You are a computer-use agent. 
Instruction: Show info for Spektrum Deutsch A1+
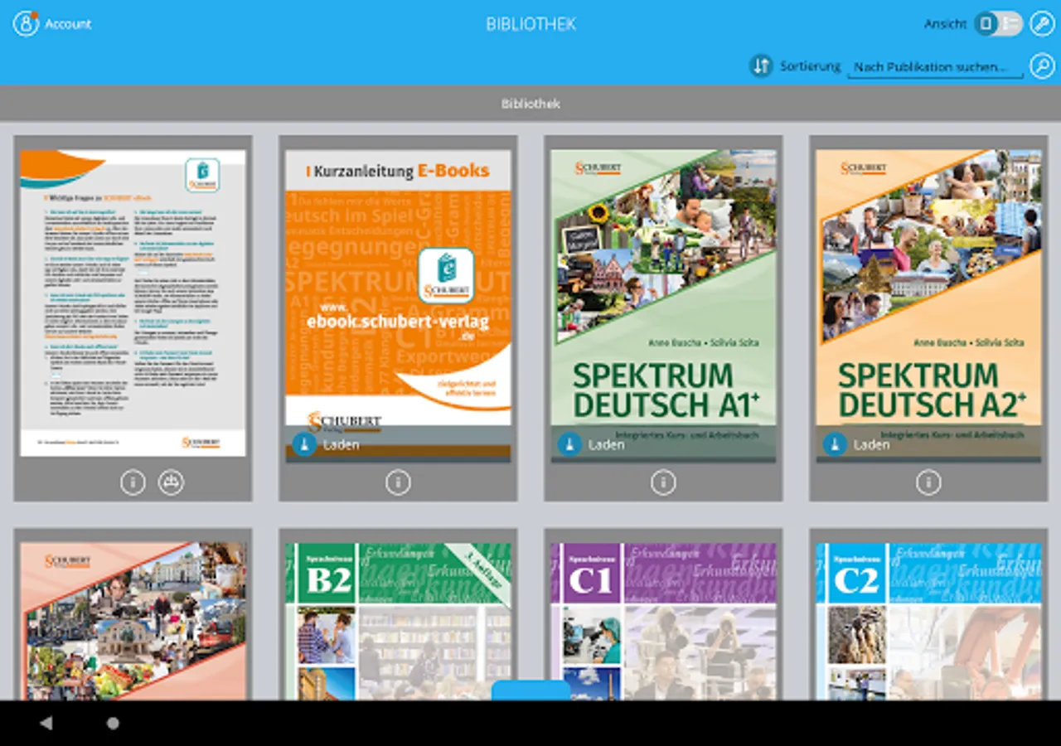[x=663, y=482]
